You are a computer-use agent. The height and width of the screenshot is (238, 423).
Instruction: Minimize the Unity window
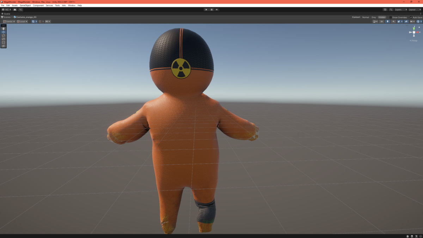(x=403, y=2)
